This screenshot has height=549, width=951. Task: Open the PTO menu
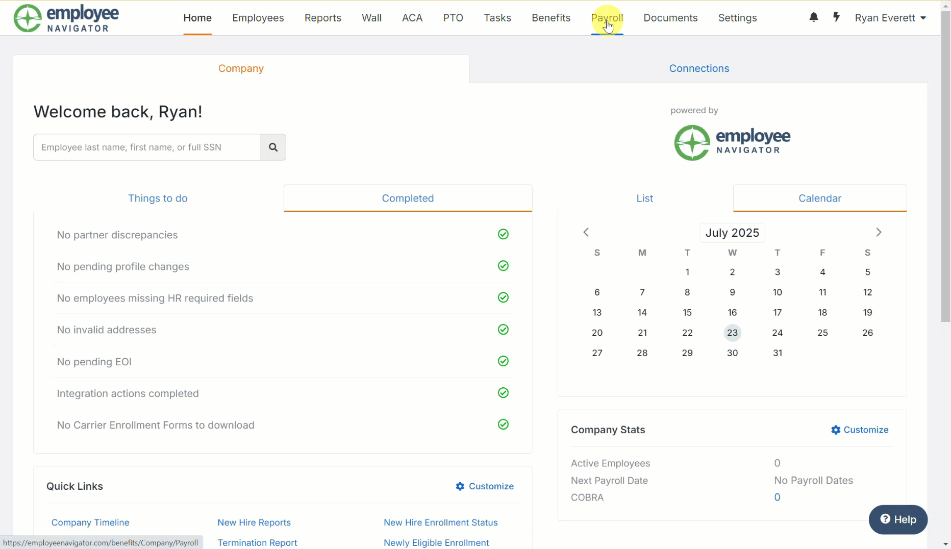(x=453, y=18)
